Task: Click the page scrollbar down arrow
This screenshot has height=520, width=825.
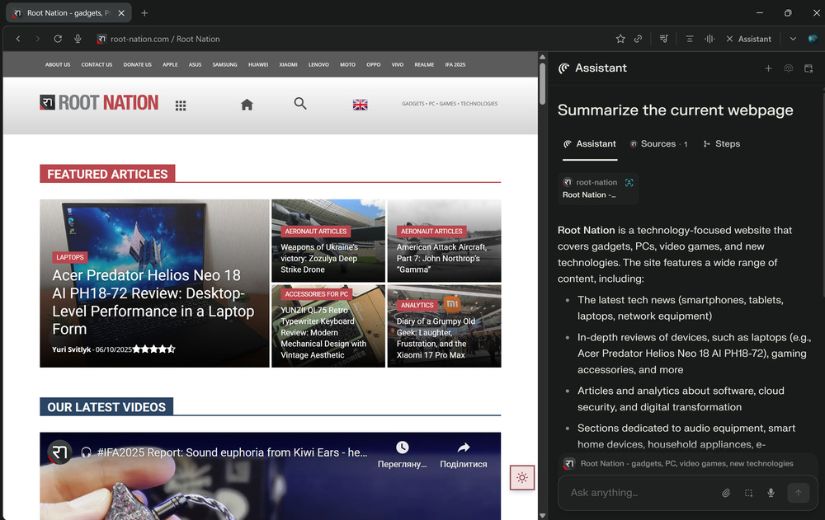Action: (x=543, y=515)
